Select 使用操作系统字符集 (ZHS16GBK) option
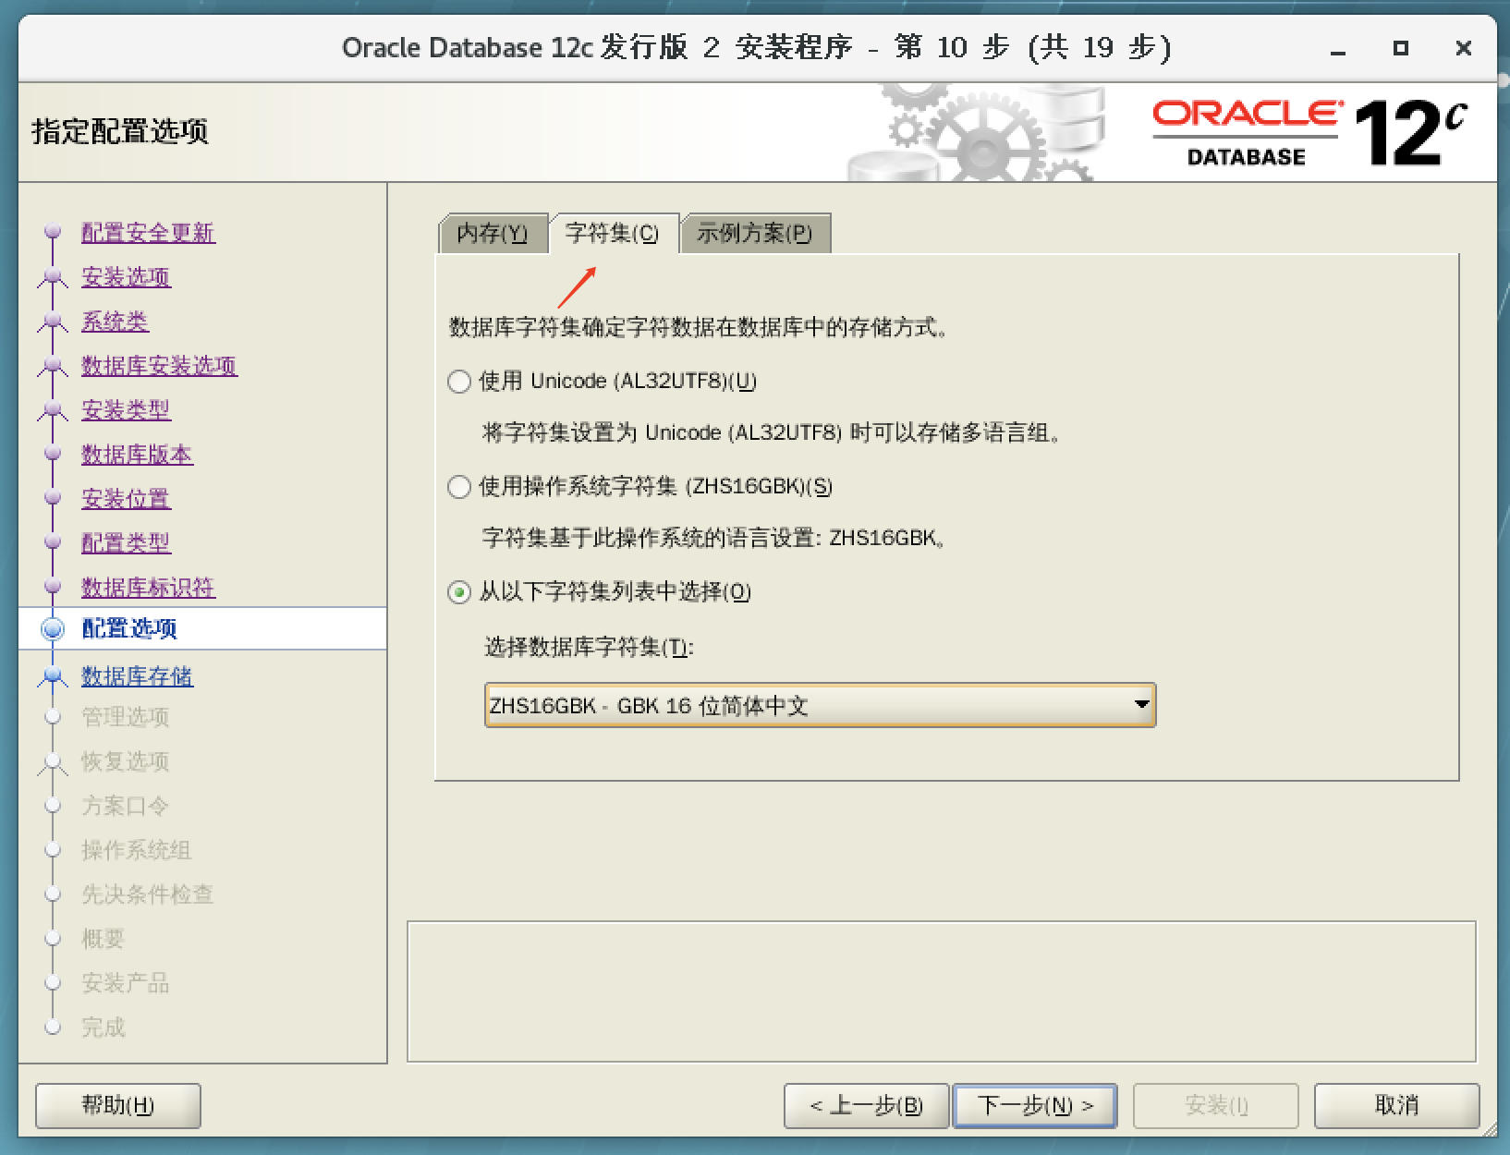Image resolution: width=1510 pixels, height=1155 pixels. click(x=458, y=488)
